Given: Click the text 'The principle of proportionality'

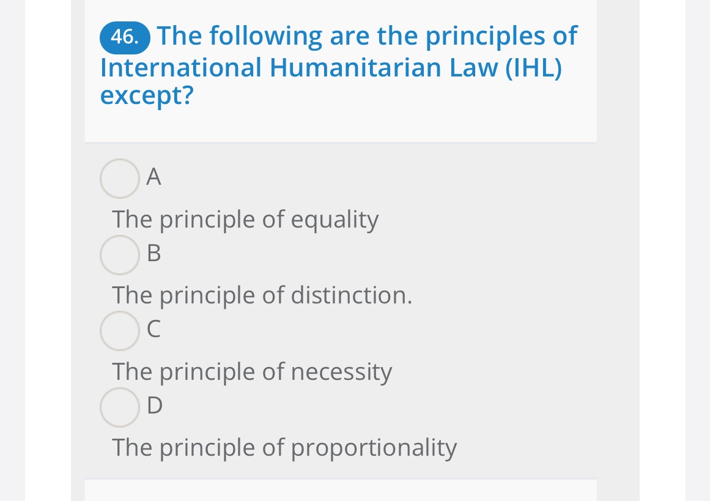Looking at the screenshot, I should [x=284, y=448].
